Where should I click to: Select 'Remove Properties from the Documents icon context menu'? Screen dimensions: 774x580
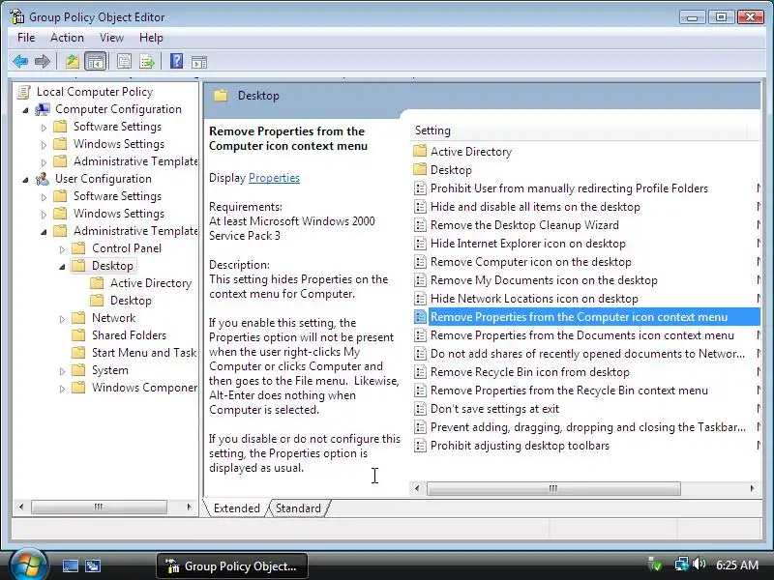tap(582, 335)
